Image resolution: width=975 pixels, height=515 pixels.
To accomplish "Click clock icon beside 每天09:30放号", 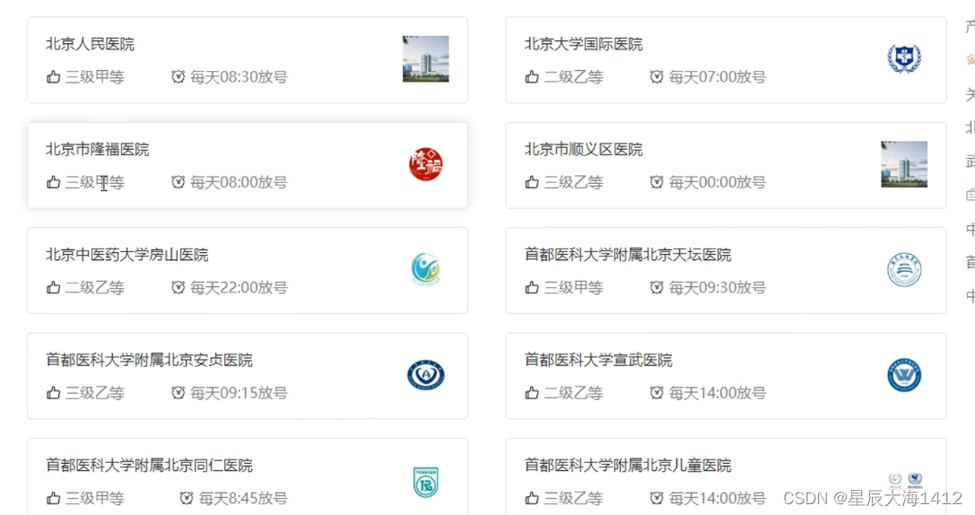I will click(x=657, y=287).
